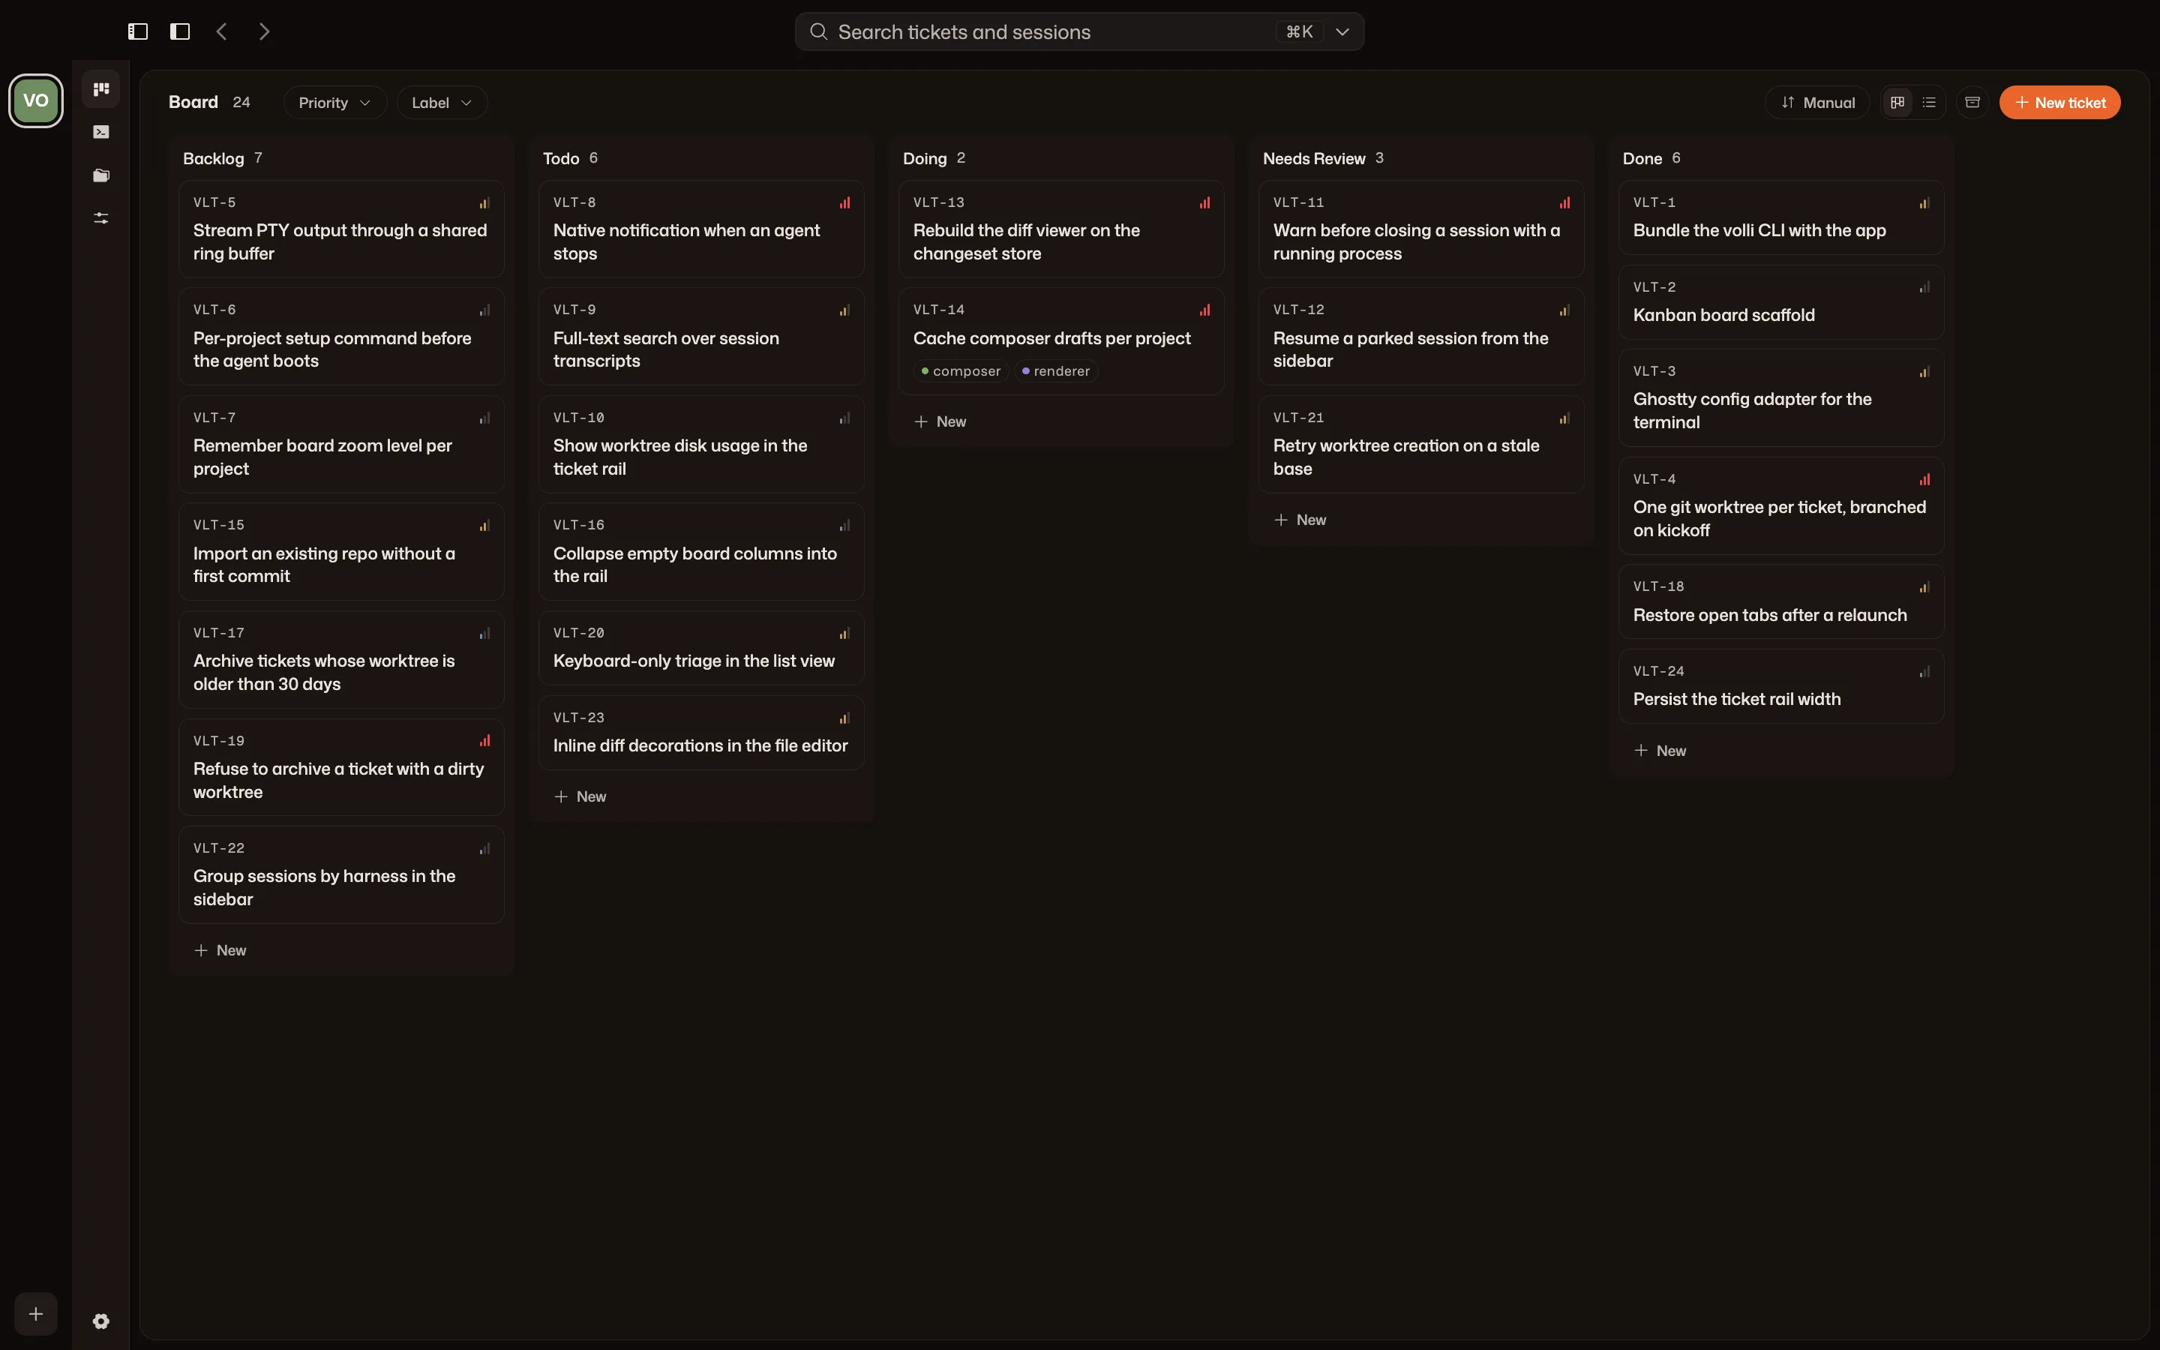Click priority icon on VLT-20 card

click(844, 633)
